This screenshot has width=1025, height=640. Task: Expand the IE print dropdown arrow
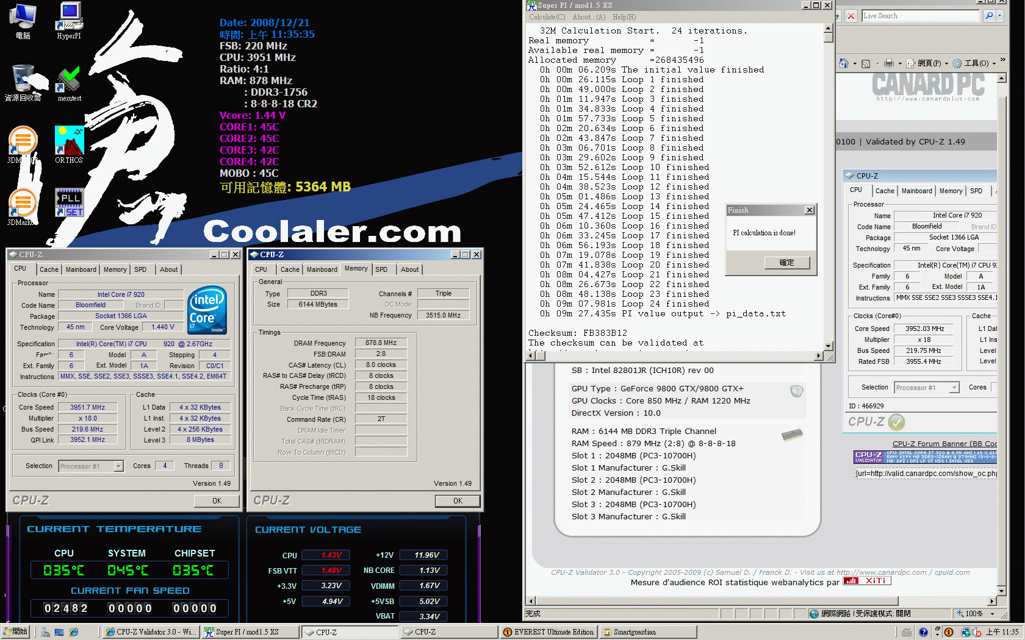click(x=900, y=63)
